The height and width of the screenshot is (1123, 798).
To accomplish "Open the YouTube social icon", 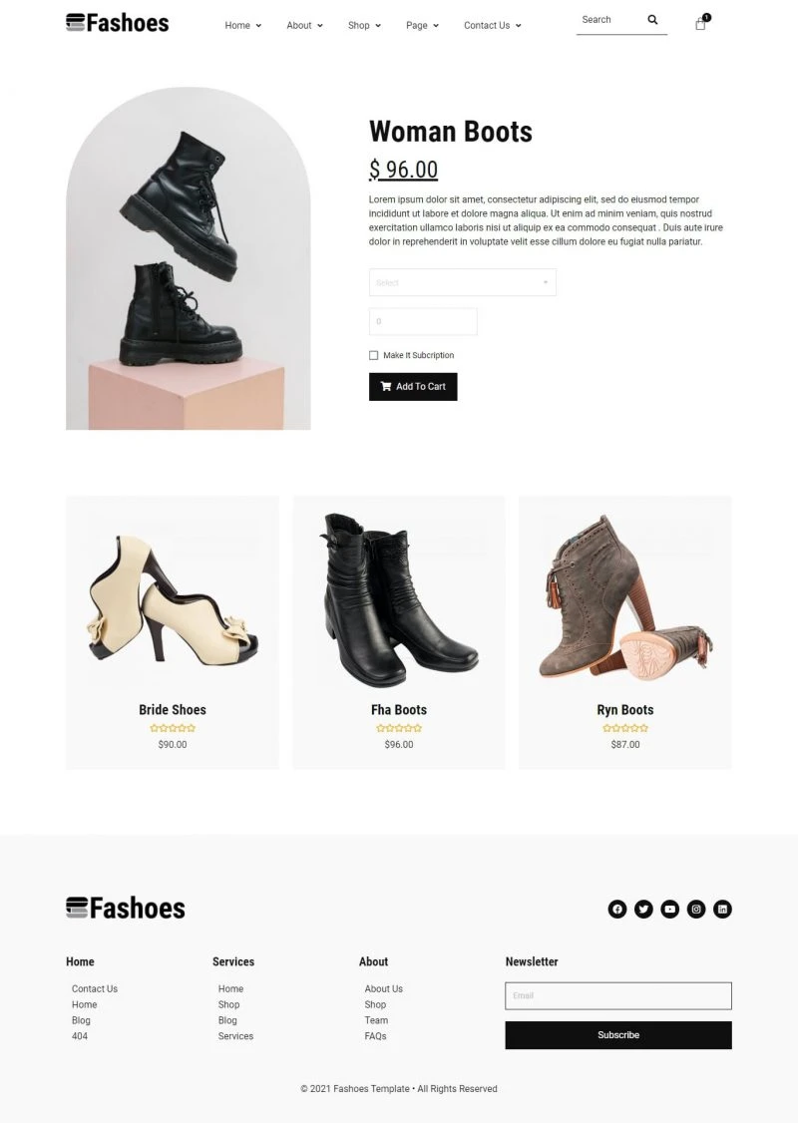I will click(669, 909).
